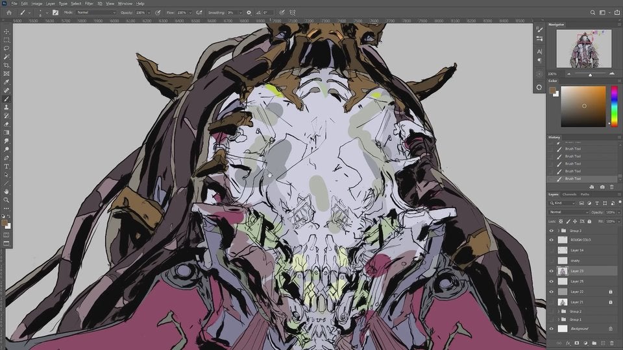Switch to the Channels tab
The image size is (623, 350).
pyautogui.click(x=569, y=194)
